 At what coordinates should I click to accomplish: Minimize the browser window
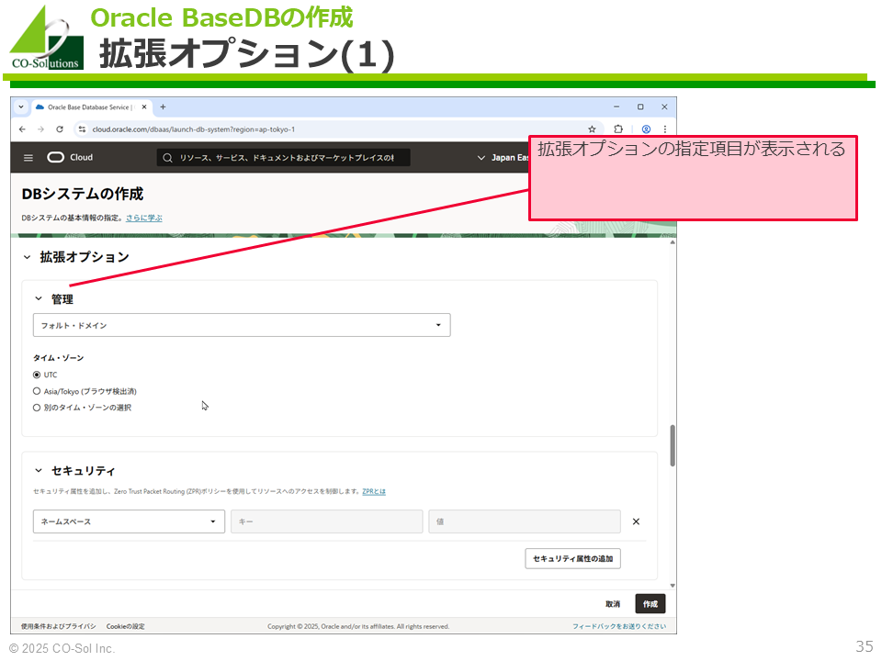[616, 106]
